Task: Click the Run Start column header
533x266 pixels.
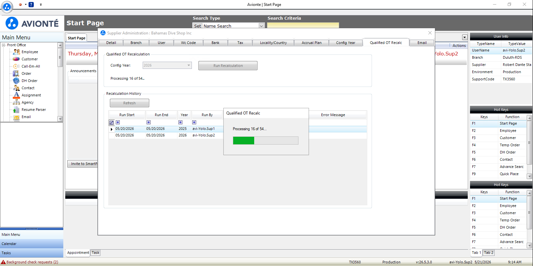Action: click(x=127, y=115)
